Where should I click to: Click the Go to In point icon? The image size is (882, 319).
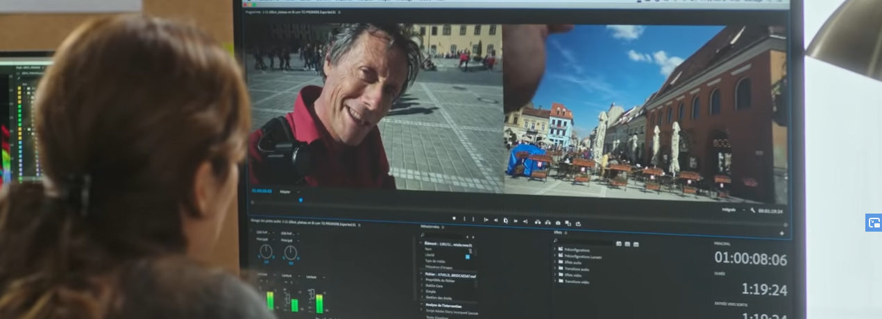tap(486, 220)
